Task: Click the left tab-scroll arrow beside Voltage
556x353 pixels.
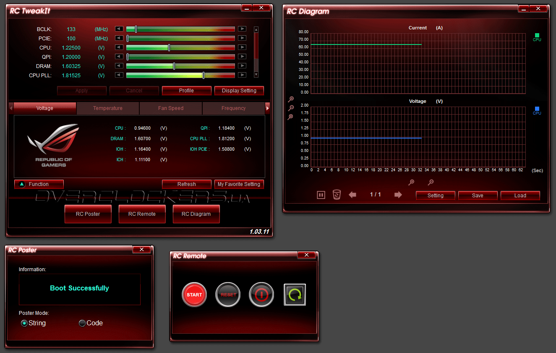Action: pyautogui.click(x=11, y=108)
